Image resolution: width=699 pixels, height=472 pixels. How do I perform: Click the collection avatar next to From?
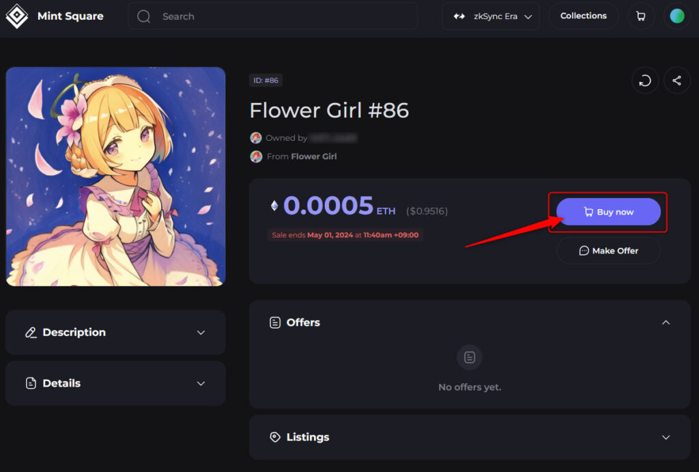(x=256, y=156)
